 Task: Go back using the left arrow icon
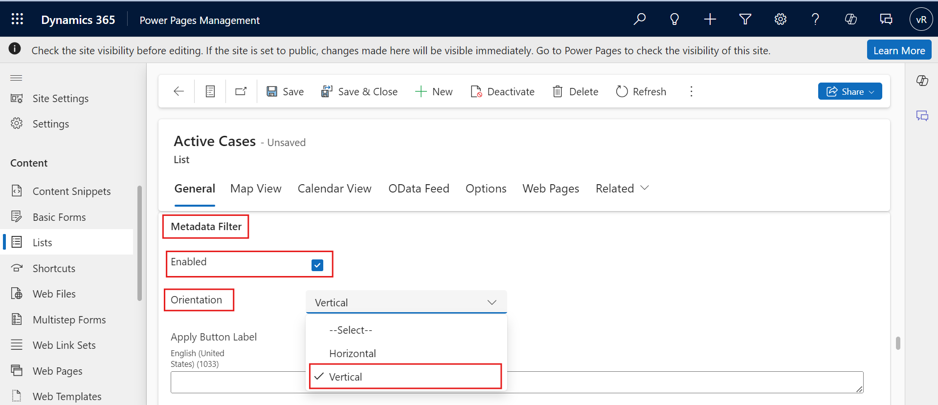[x=179, y=91]
